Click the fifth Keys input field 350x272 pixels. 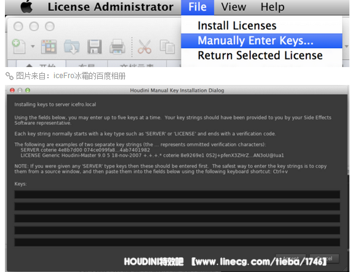click(x=177, y=242)
